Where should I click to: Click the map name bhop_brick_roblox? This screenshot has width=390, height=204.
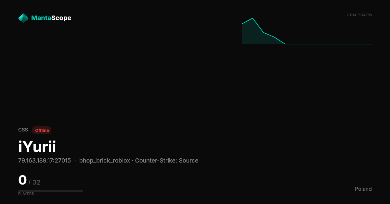point(105,161)
